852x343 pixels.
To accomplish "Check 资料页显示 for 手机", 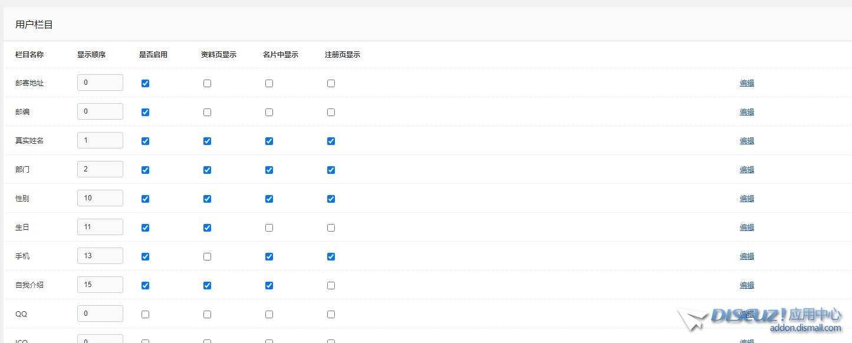I will (207, 256).
